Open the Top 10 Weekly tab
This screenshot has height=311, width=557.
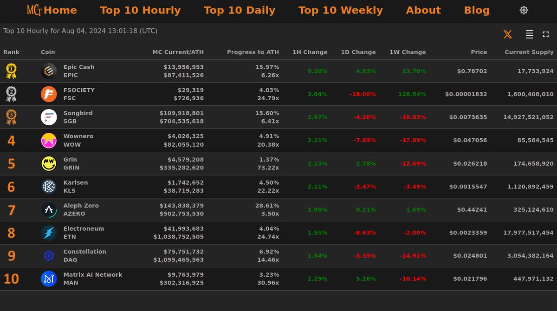click(341, 10)
